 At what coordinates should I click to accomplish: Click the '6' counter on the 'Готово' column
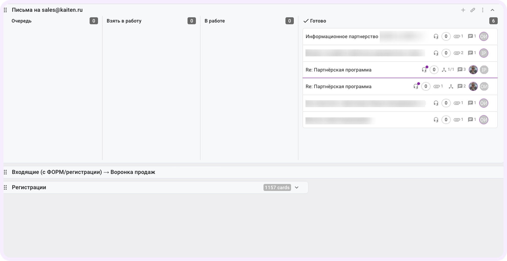[494, 21]
